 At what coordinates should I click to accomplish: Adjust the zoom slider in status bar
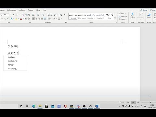pos(150,102)
